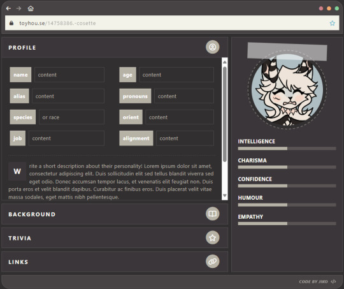
Task: Click the bookmark star in address bar
Action: (333, 23)
